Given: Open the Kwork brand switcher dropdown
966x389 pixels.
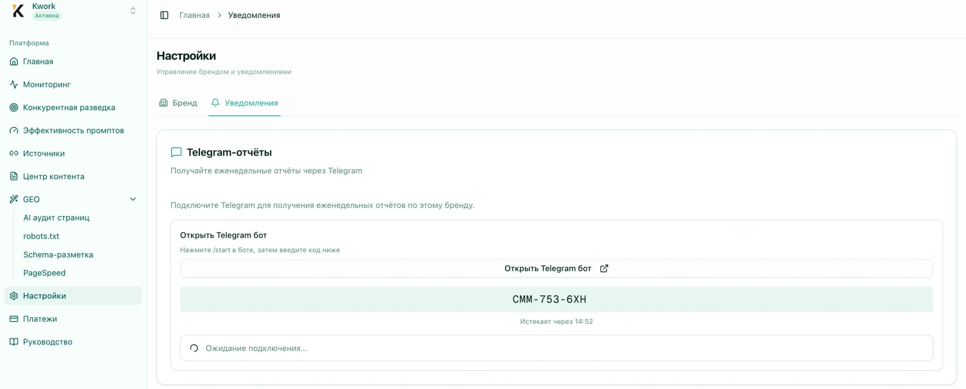Looking at the screenshot, I should 133,10.
